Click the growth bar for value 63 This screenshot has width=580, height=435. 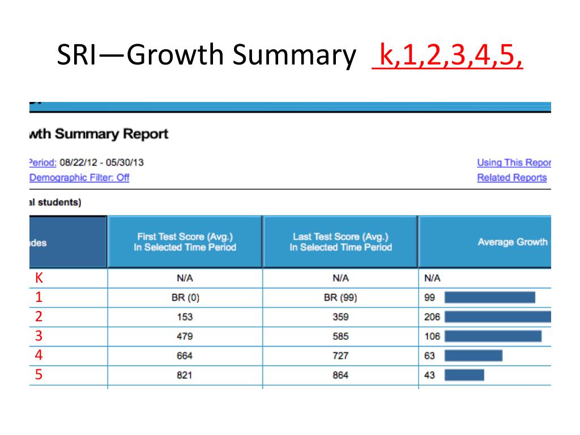(474, 356)
